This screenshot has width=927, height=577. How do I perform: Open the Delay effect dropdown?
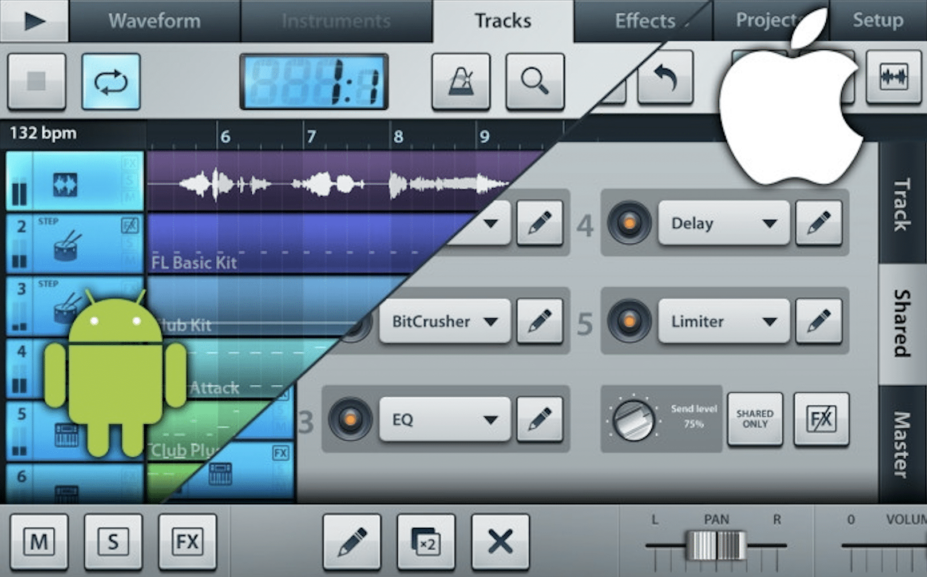click(x=723, y=223)
